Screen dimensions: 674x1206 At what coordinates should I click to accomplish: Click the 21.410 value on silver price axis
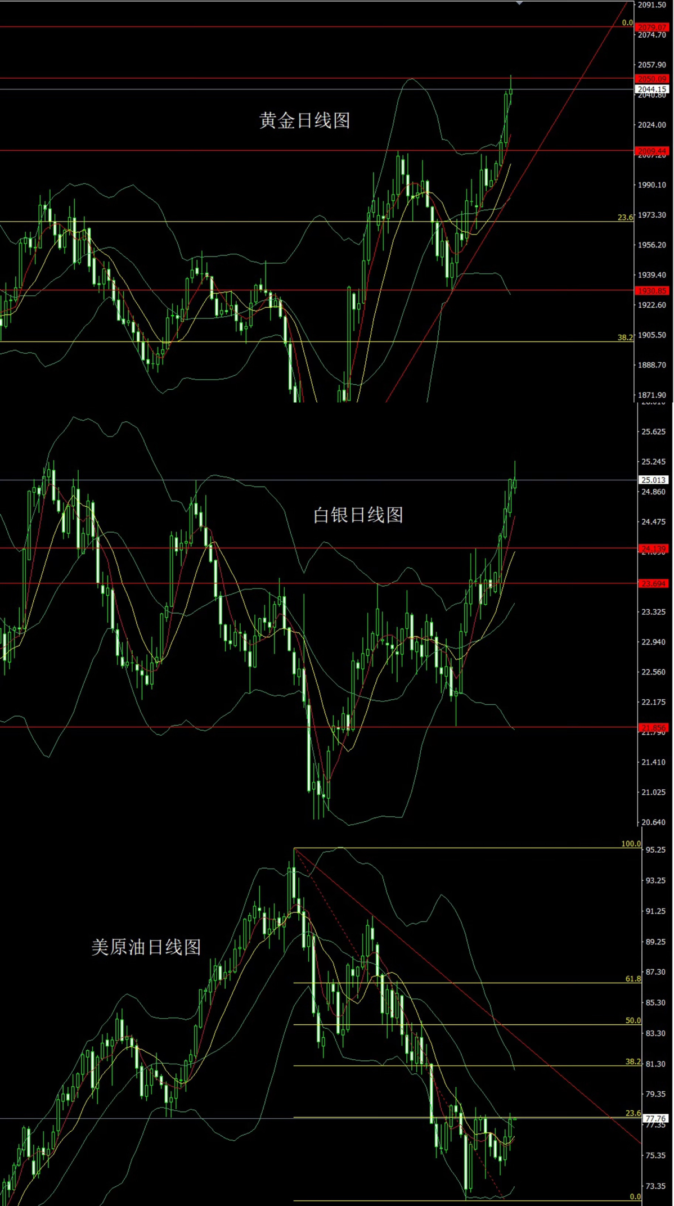[654, 762]
